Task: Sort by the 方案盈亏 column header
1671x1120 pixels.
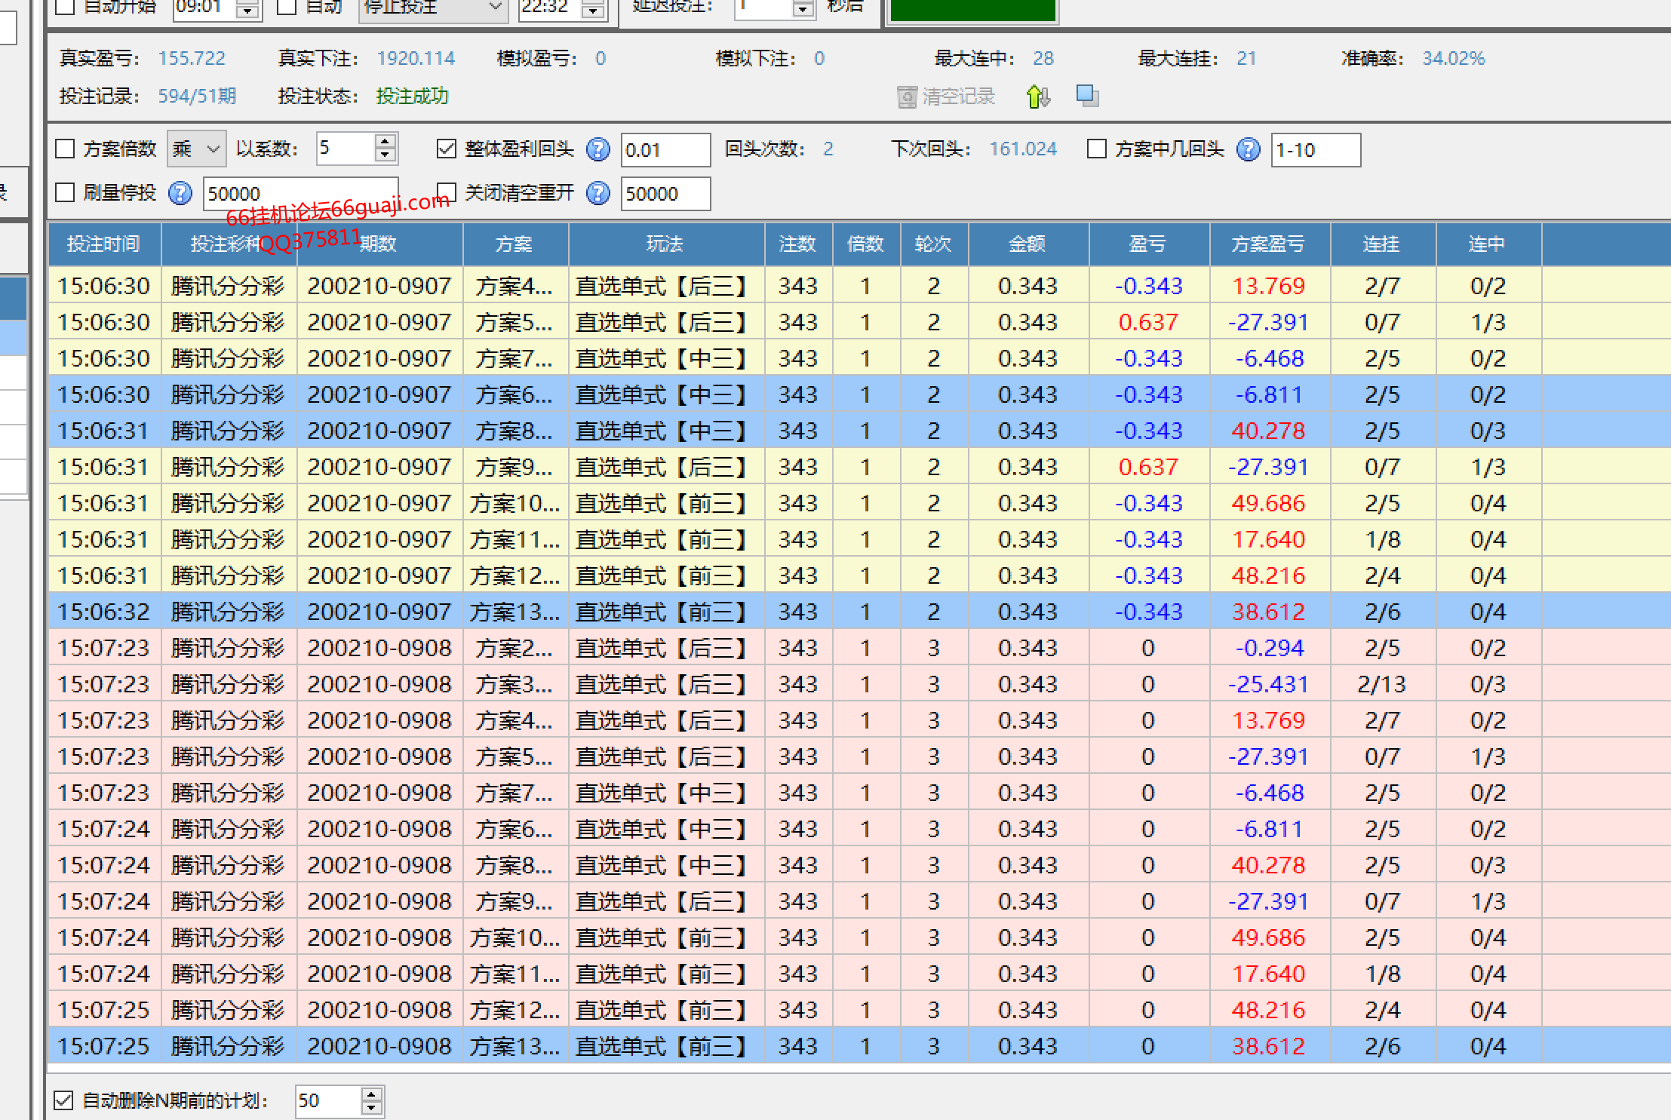Action: pos(1270,244)
